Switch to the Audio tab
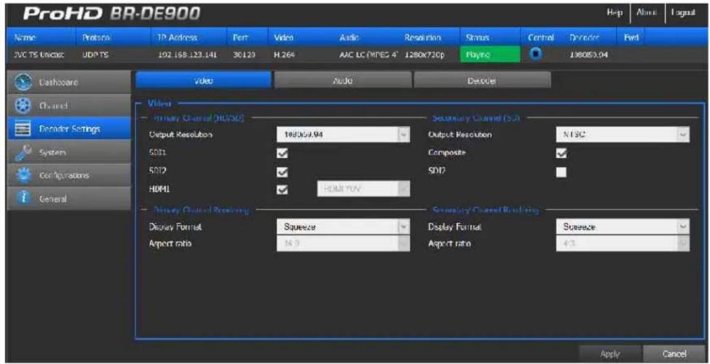Viewport: 710px width, 364px height. [x=343, y=80]
